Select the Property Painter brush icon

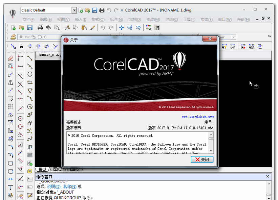click(x=92, y=28)
